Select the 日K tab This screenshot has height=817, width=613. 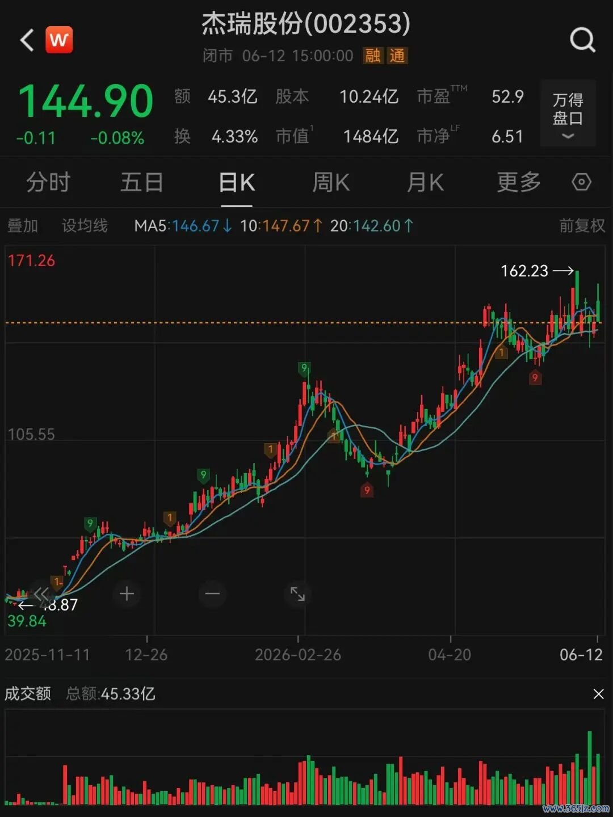(x=237, y=183)
